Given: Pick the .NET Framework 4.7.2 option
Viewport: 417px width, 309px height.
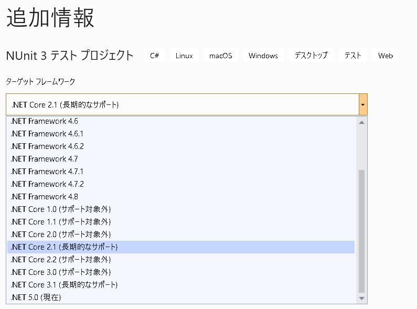Looking at the screenshot, I should coord(181,184).
